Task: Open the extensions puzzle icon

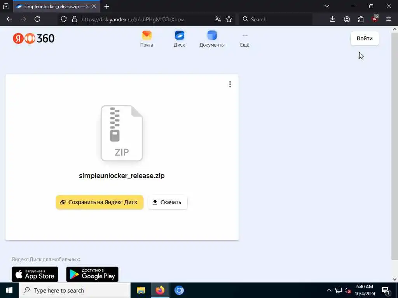Action: [x=361, y=19]
